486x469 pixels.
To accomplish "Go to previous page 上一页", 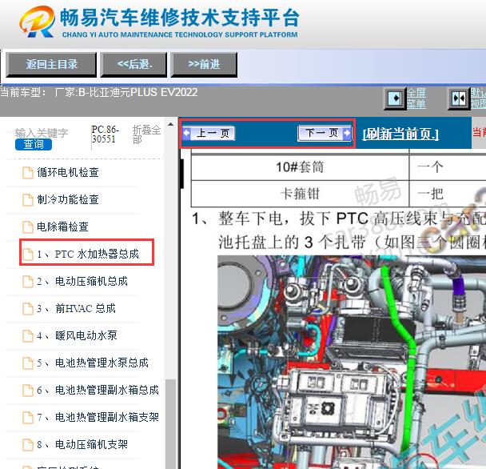I will click(209, 133).
